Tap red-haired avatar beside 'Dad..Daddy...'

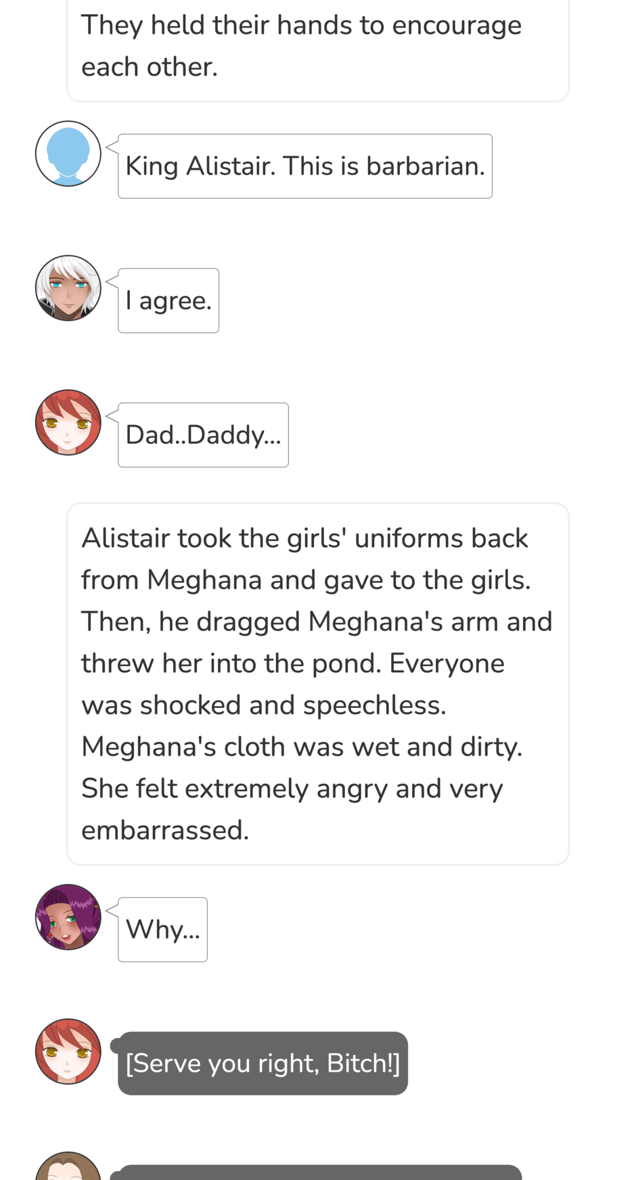[68, 423]
